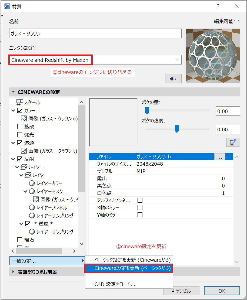Click the help question mark button
The image size is (247, 300).
[x=218, y=6]
